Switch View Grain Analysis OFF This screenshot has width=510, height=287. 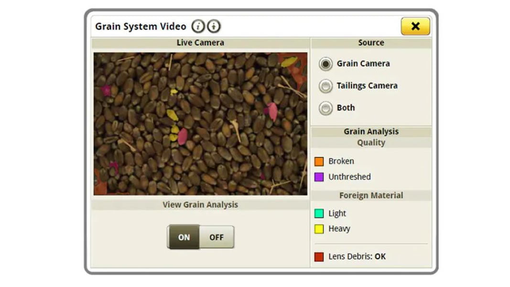pos(217,237)
